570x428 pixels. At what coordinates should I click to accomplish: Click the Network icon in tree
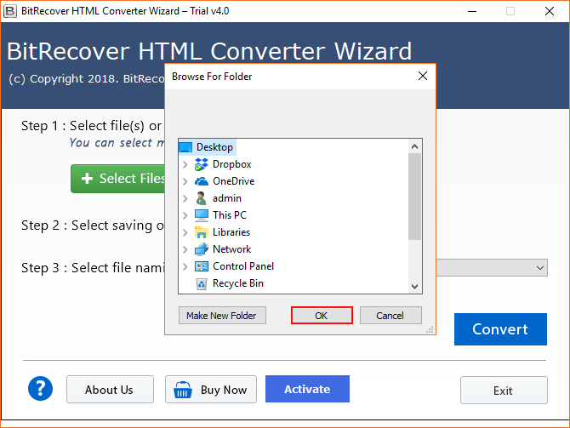pyautogui.click(x=202, y=249)
